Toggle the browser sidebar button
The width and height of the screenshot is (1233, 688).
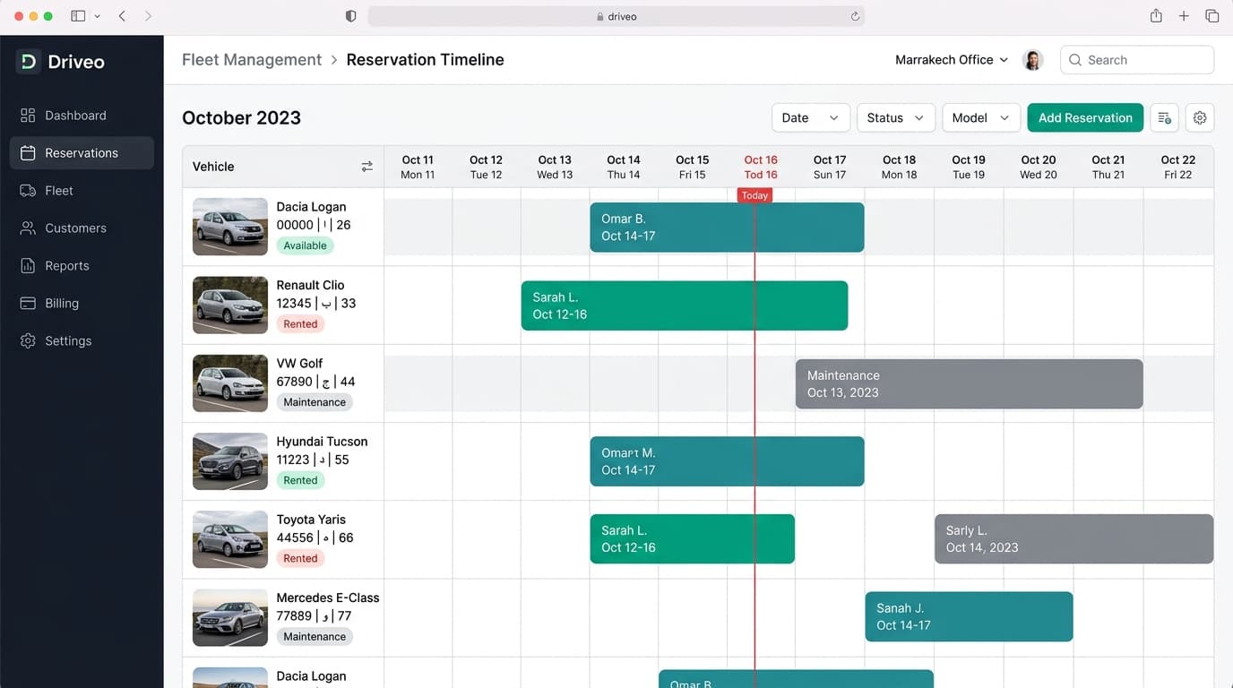[78, 16]
